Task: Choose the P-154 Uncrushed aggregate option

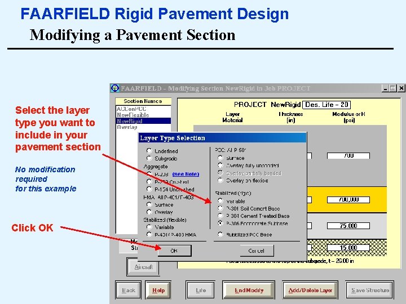Action: 149,189
